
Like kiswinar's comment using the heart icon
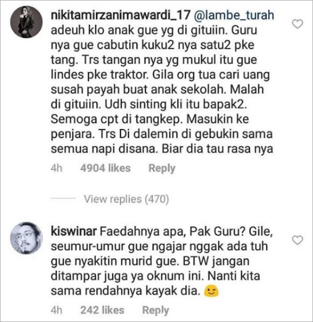point(297,240)
